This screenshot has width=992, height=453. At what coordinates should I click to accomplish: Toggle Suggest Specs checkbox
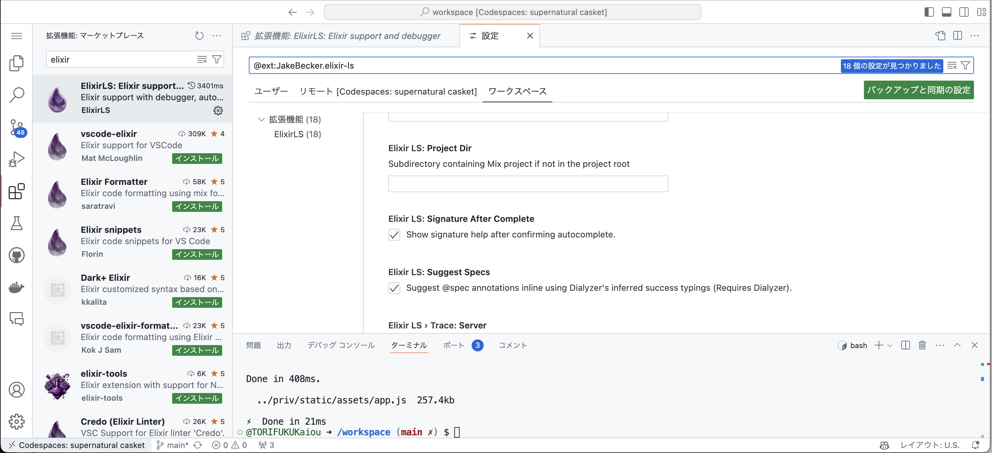(x=394, y=288)
